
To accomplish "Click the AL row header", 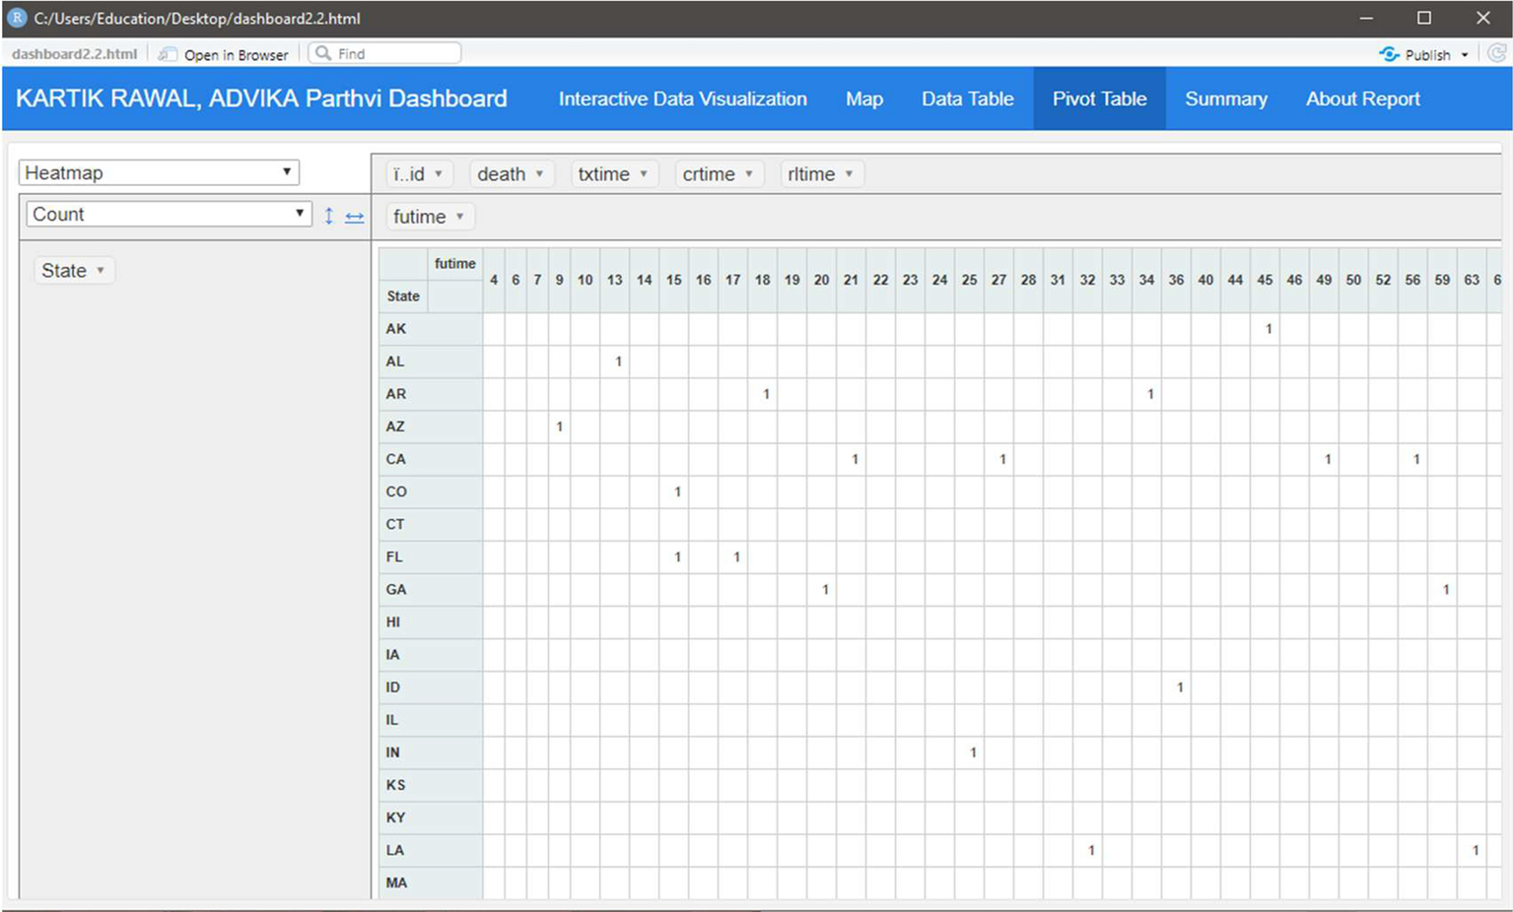I will click(431, 361).
